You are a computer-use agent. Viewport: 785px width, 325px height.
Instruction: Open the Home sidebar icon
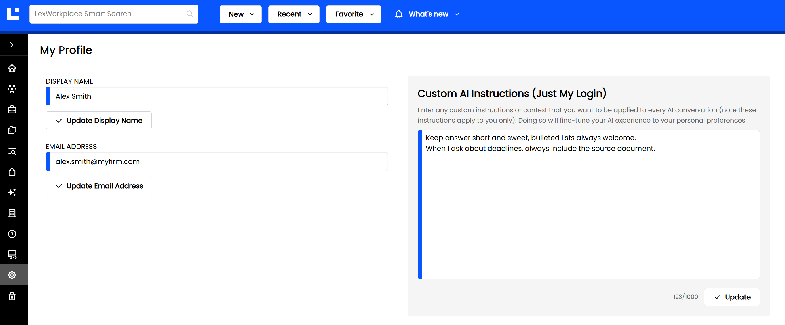[x=12, y=68]
